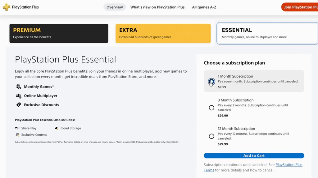Click the Add to Cart button

[x=254, y=155]
